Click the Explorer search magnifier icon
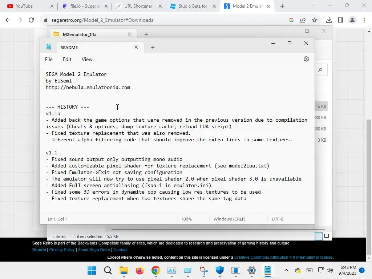 coord(320,70)
